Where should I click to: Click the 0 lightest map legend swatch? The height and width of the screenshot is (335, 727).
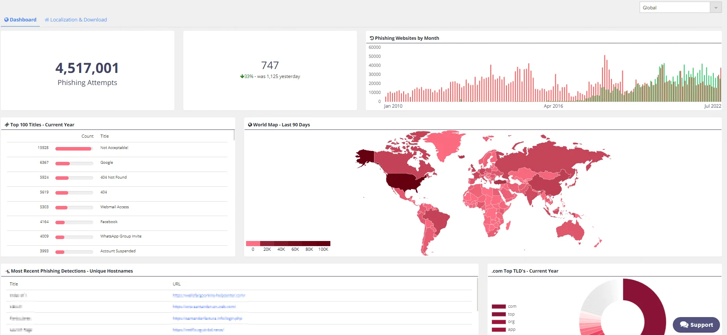[253, 243]
